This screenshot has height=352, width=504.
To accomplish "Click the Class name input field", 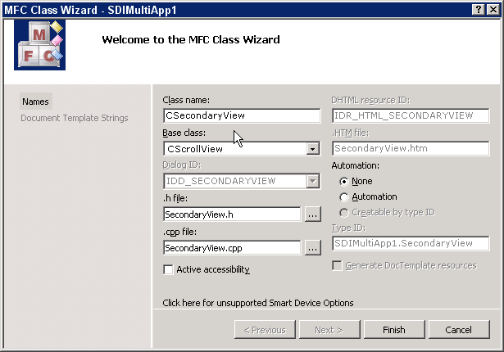I will click(x=242, y=115).
